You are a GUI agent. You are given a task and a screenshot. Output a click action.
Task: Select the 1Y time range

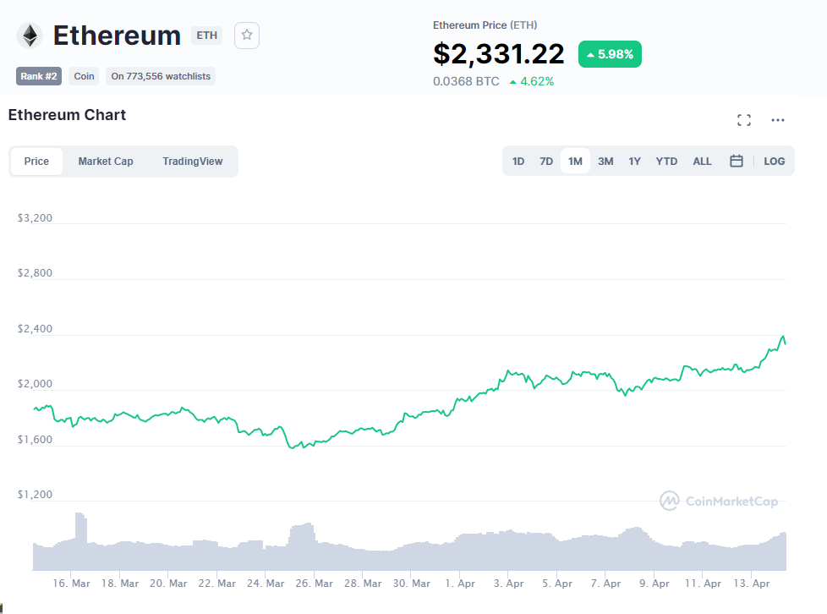[x=634, y=162]
